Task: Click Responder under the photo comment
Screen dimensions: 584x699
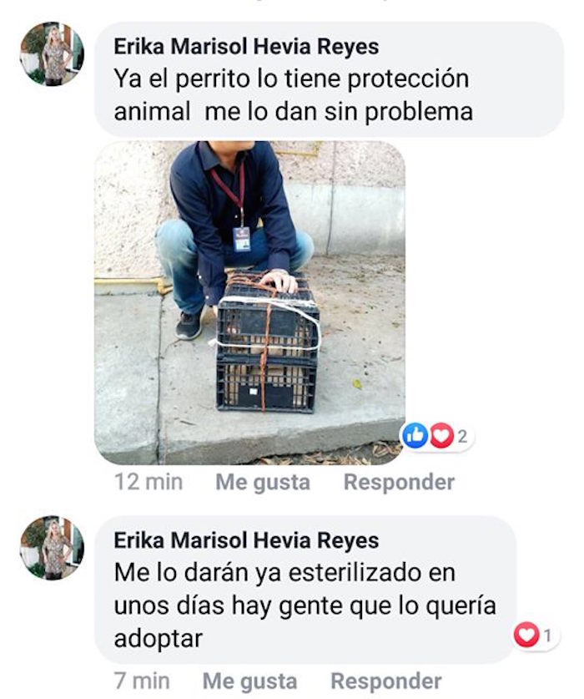Action: tap(399, 482)
